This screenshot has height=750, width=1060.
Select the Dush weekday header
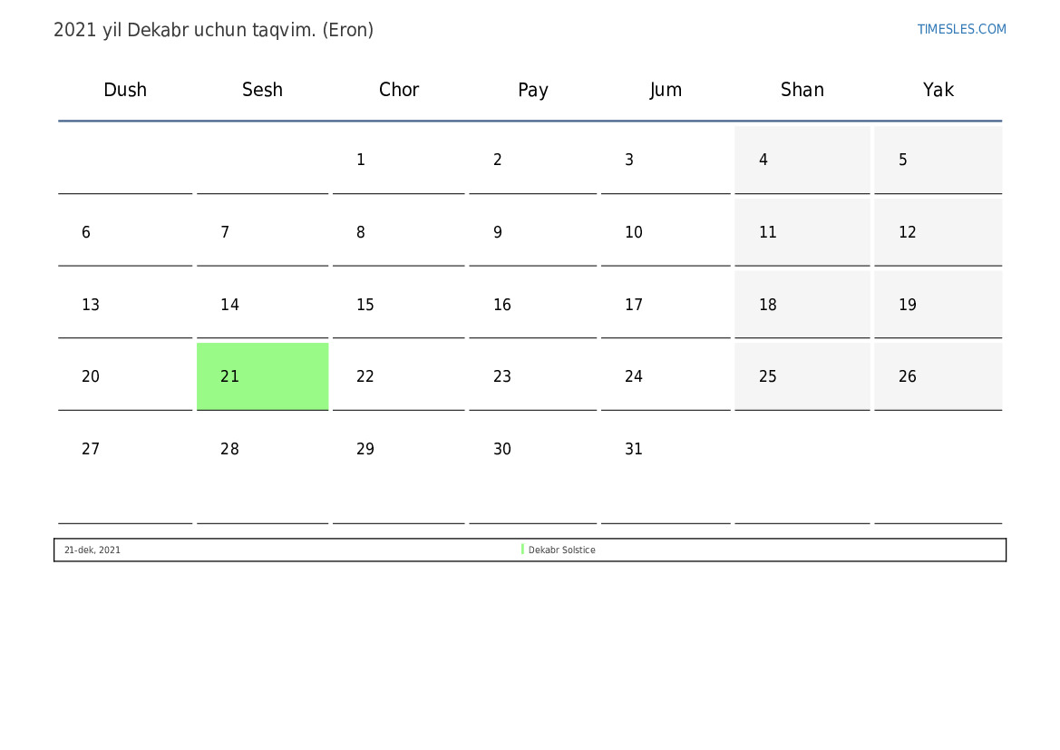pos(125,90)
